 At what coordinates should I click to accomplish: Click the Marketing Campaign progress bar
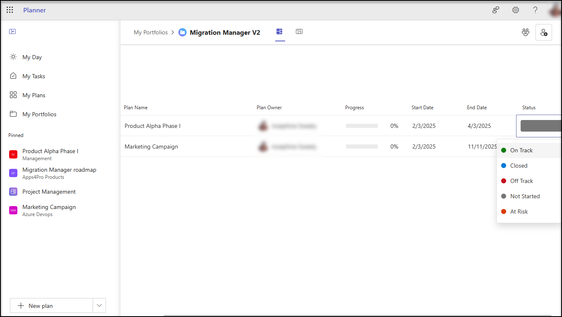362,146
